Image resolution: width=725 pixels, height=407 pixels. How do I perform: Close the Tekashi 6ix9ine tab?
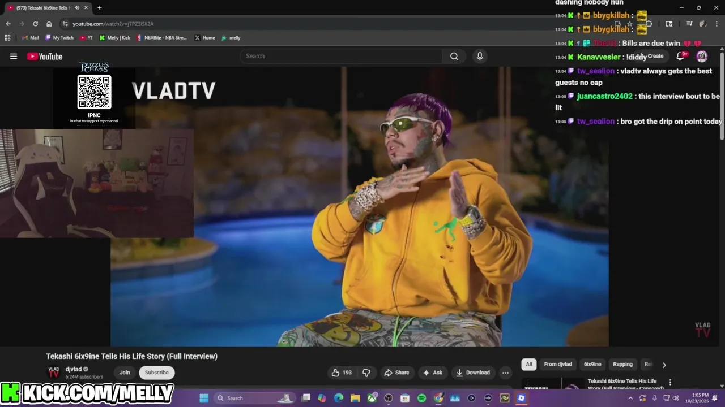click(x=86, y=8)
